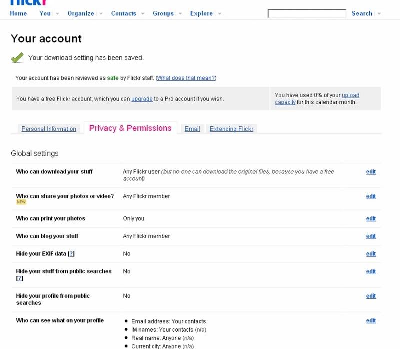Edit Hide your stuff from public searches
Screen dimensions: 400x349
371,271
